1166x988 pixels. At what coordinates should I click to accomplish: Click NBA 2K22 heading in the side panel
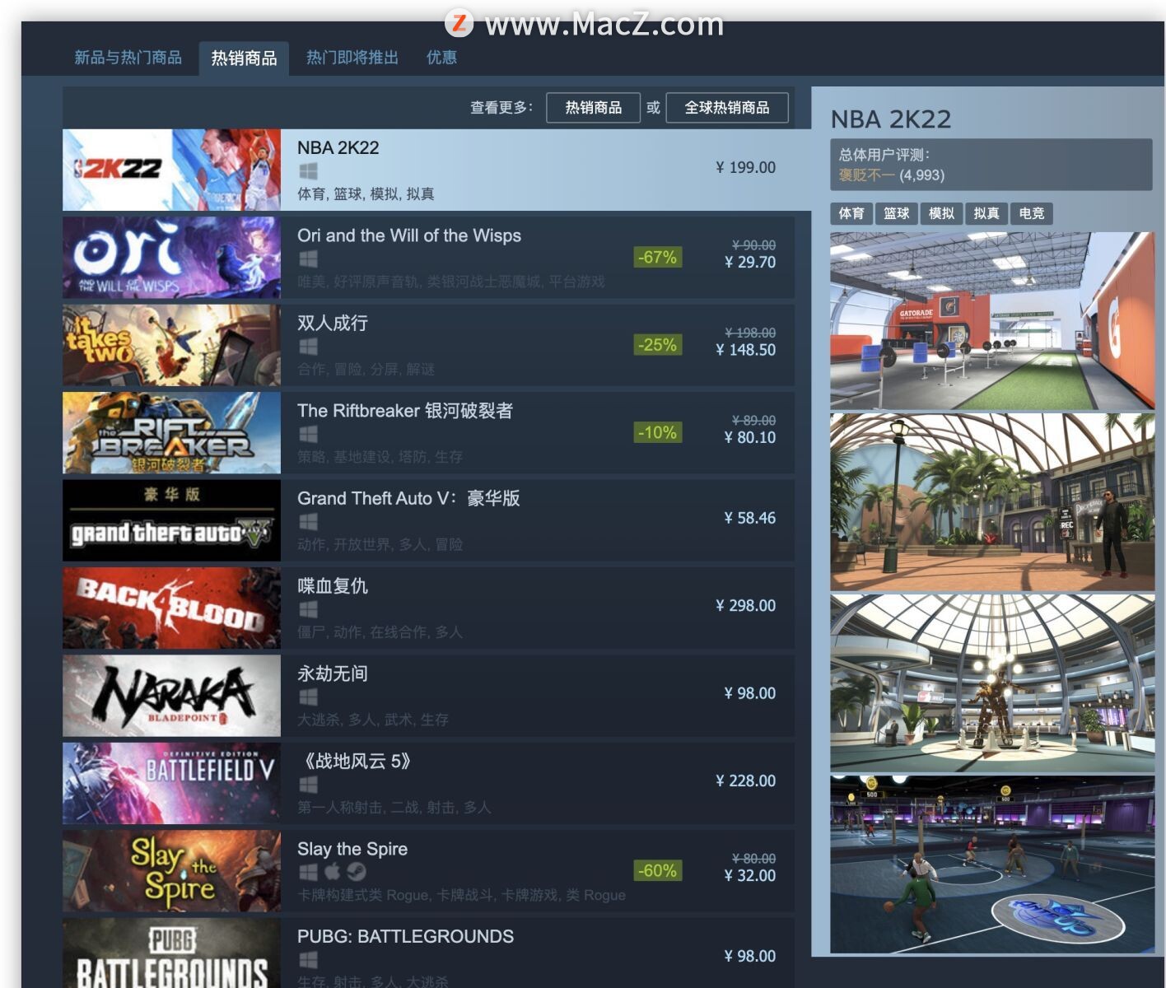tap(891, 119)
